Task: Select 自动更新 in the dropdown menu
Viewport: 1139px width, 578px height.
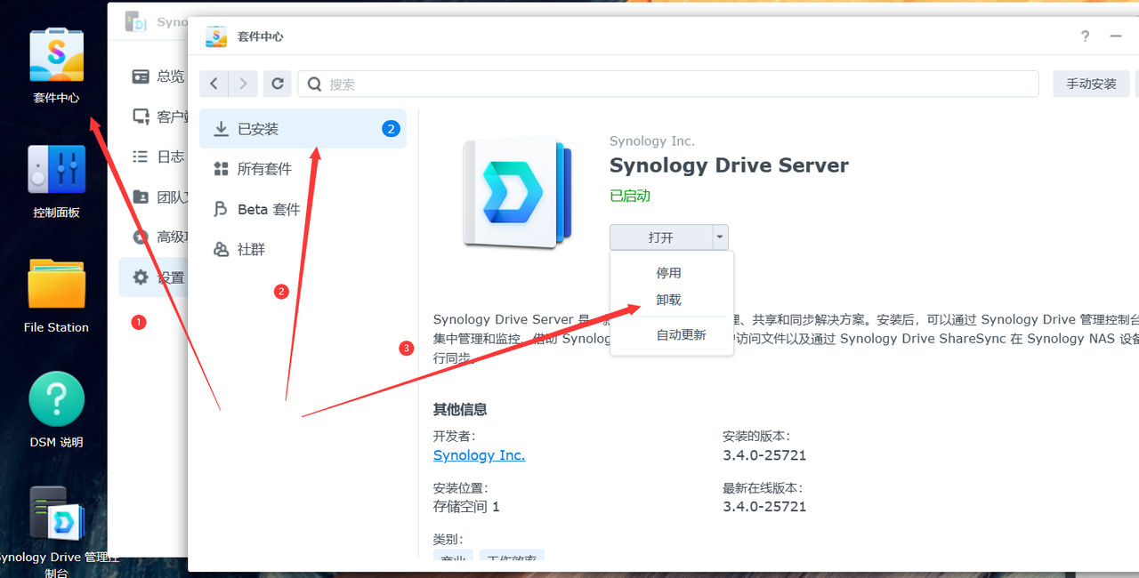Action: tap(671, 335)
